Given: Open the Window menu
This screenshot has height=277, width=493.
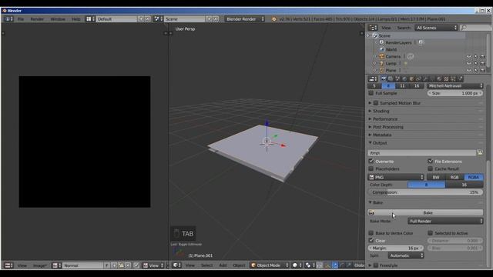Looking at the screenshot, I should 58,18.
